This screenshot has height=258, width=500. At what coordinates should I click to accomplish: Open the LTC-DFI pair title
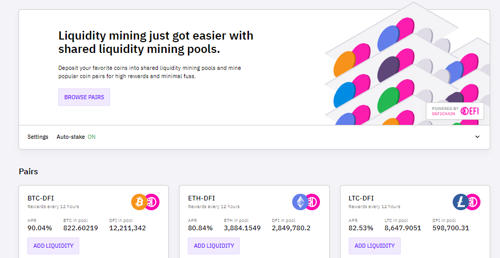pyautogui.click(x=361, y=198)
